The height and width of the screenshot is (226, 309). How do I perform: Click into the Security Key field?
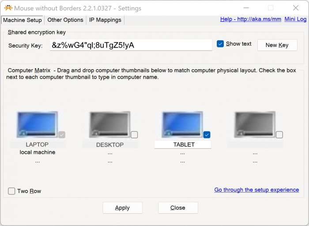tap(131, 45)
